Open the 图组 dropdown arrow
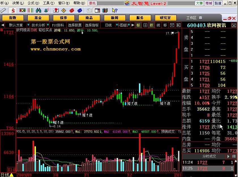 tap(129, 25)
